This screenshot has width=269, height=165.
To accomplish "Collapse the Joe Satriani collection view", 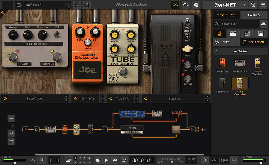I will coord(216,51).
